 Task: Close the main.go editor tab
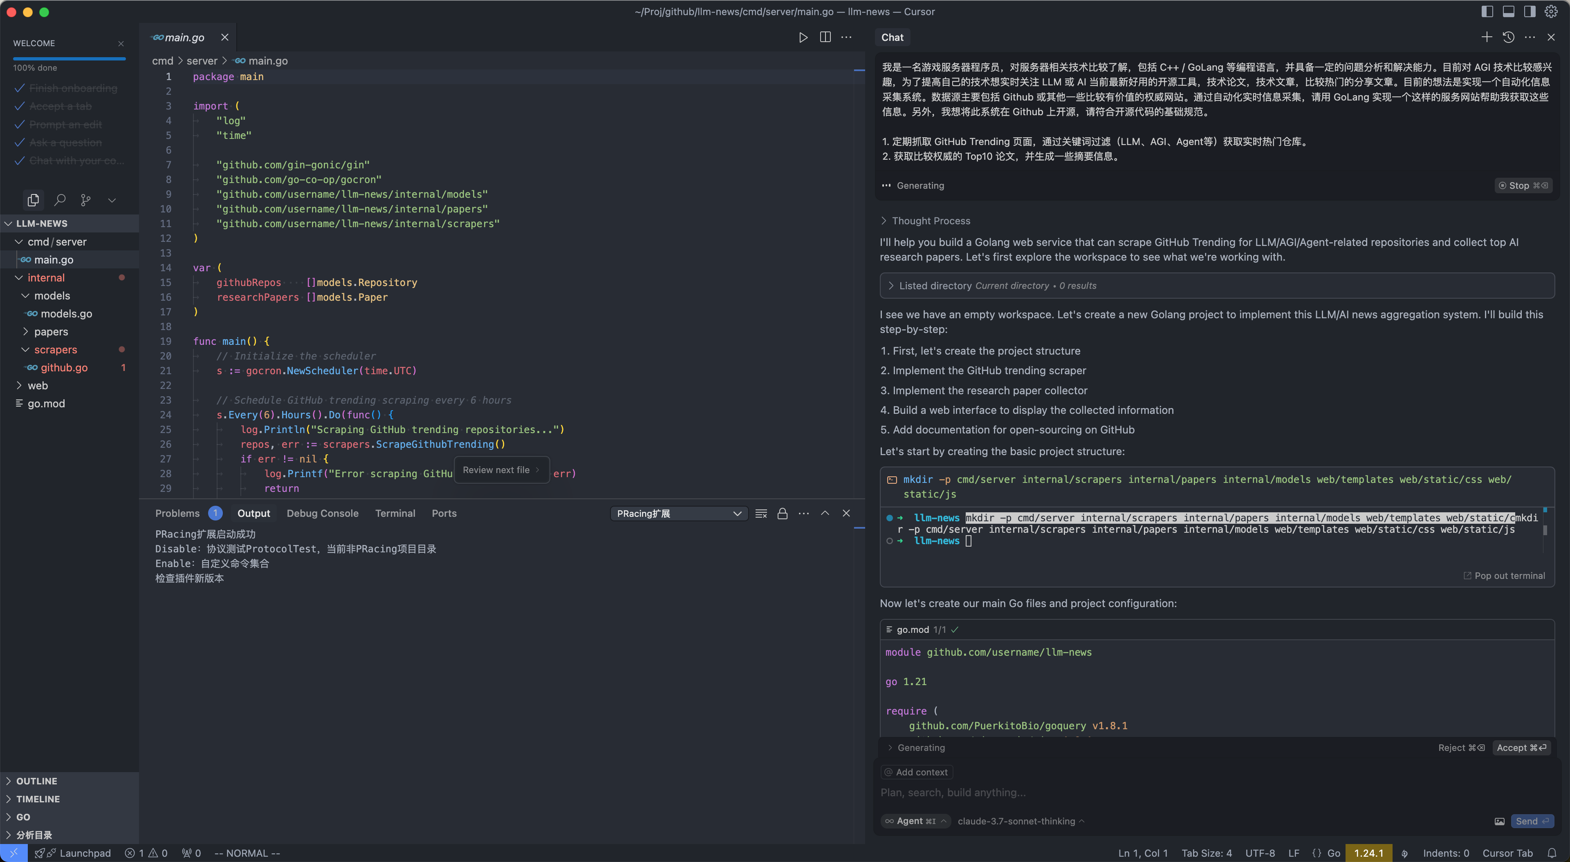[225, 37]
